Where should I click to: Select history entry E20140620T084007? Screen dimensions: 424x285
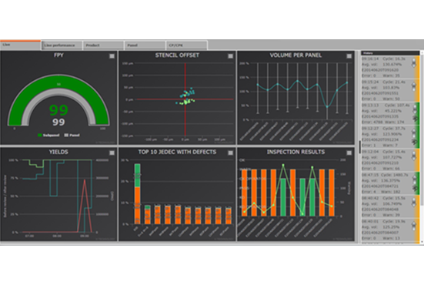[x=390, y=230]
